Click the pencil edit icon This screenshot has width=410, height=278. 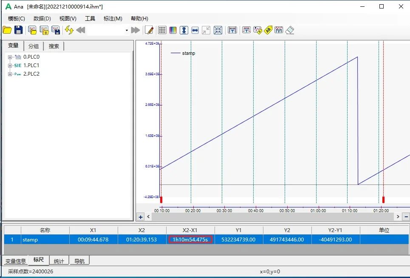tap(149, 30)
